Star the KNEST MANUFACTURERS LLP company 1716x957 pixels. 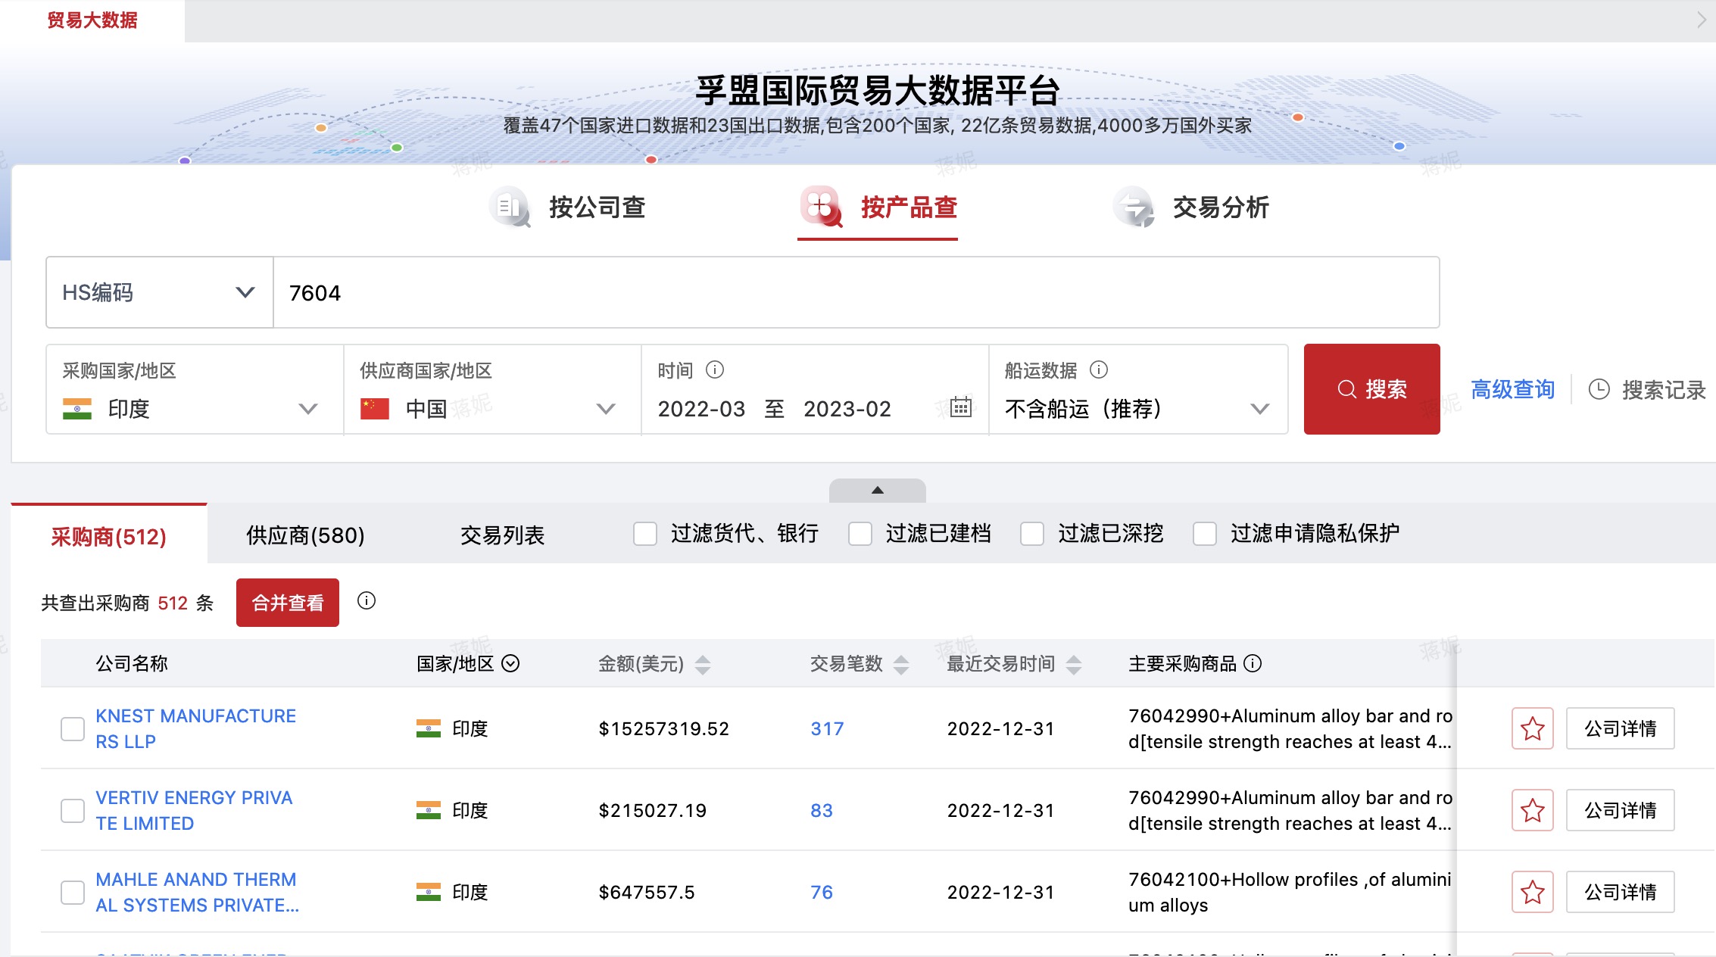(x=1532, y=728)
